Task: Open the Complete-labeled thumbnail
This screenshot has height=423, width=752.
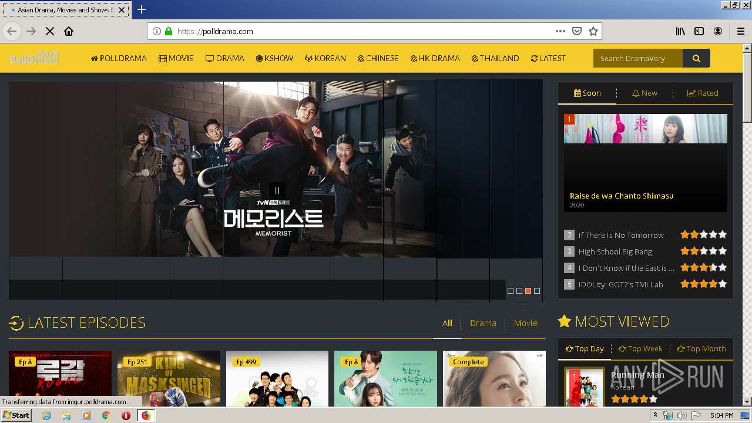Action: click(x=494, y=379)
